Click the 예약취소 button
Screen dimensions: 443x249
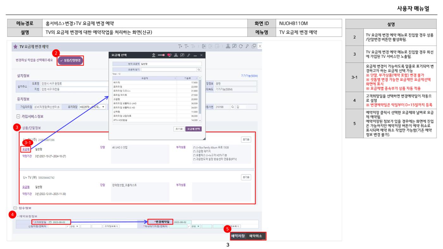(255, 236)
